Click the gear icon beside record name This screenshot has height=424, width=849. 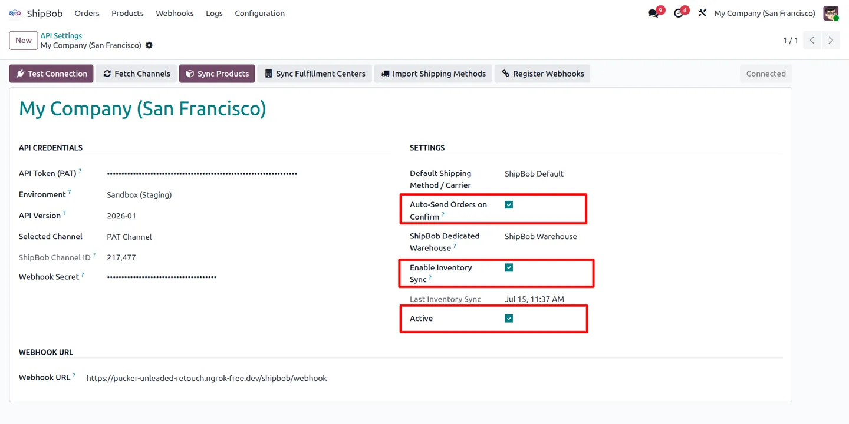tap(149, 45)
